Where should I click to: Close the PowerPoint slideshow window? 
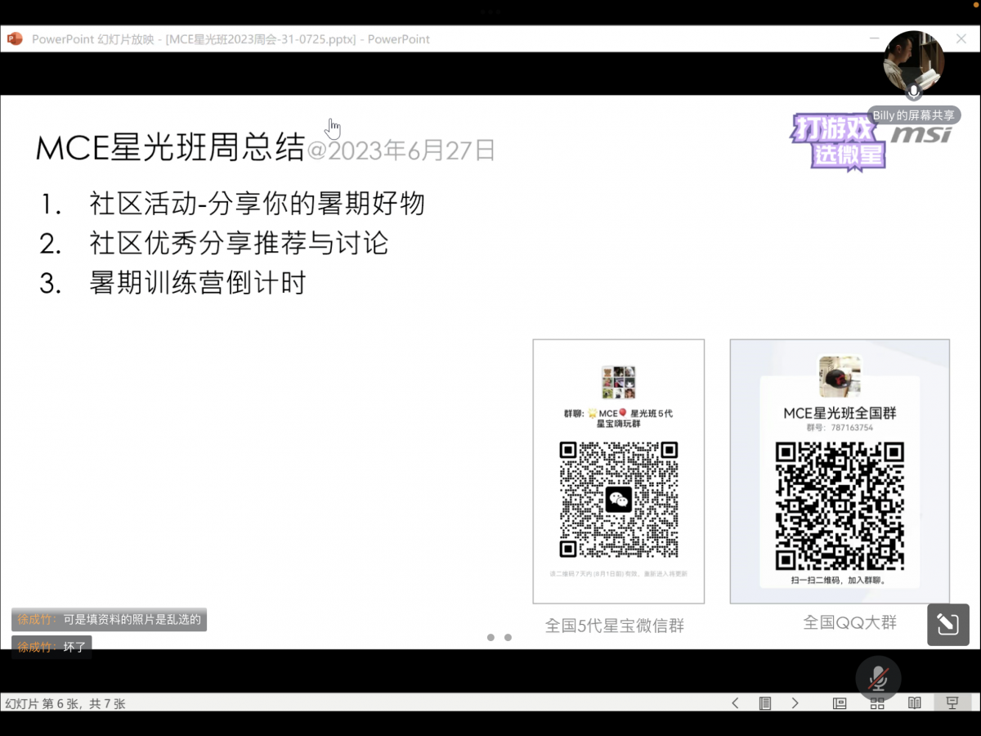961,38
